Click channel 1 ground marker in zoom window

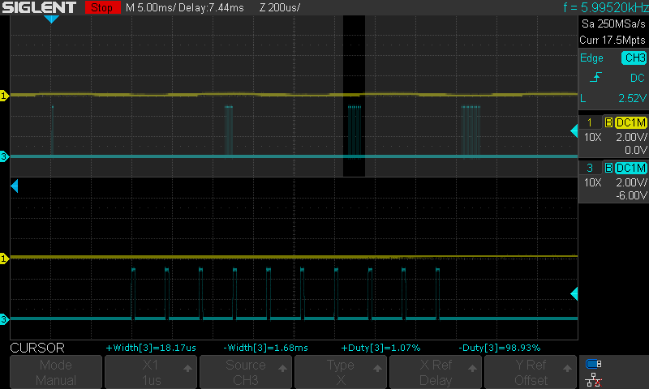point(4,259)
